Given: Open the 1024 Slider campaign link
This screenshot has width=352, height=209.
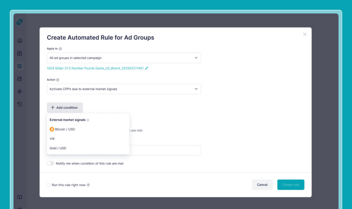Looking at the screenshot, I should tap(95, 68).
